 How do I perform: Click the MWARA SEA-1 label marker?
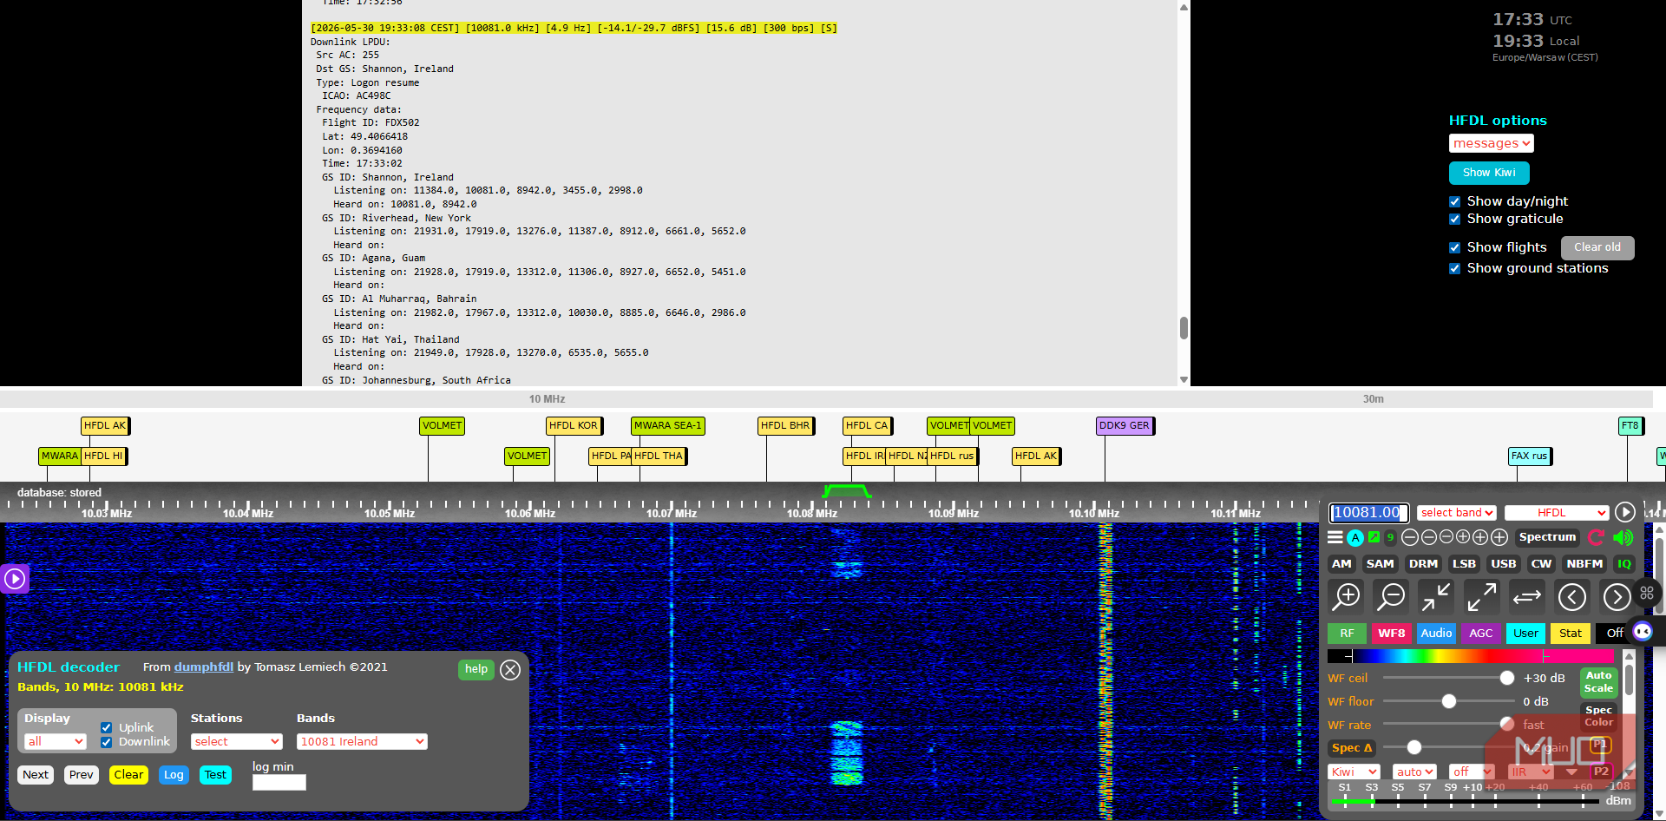click(667, 425)
